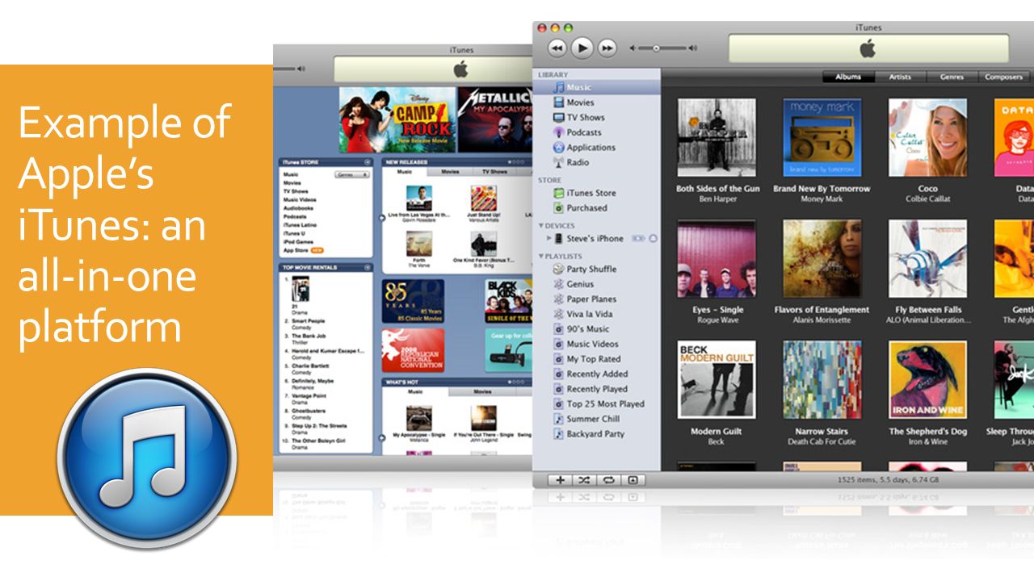Open the 90's Music smart playlist icon
This screenshot has width=1034, height=581.
(x=559, y=329)
